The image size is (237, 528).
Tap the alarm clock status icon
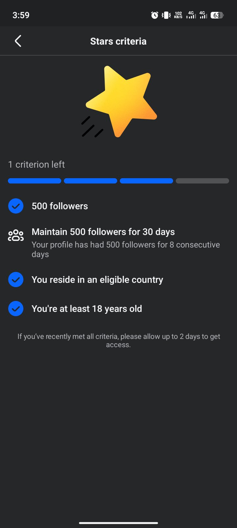154,15
